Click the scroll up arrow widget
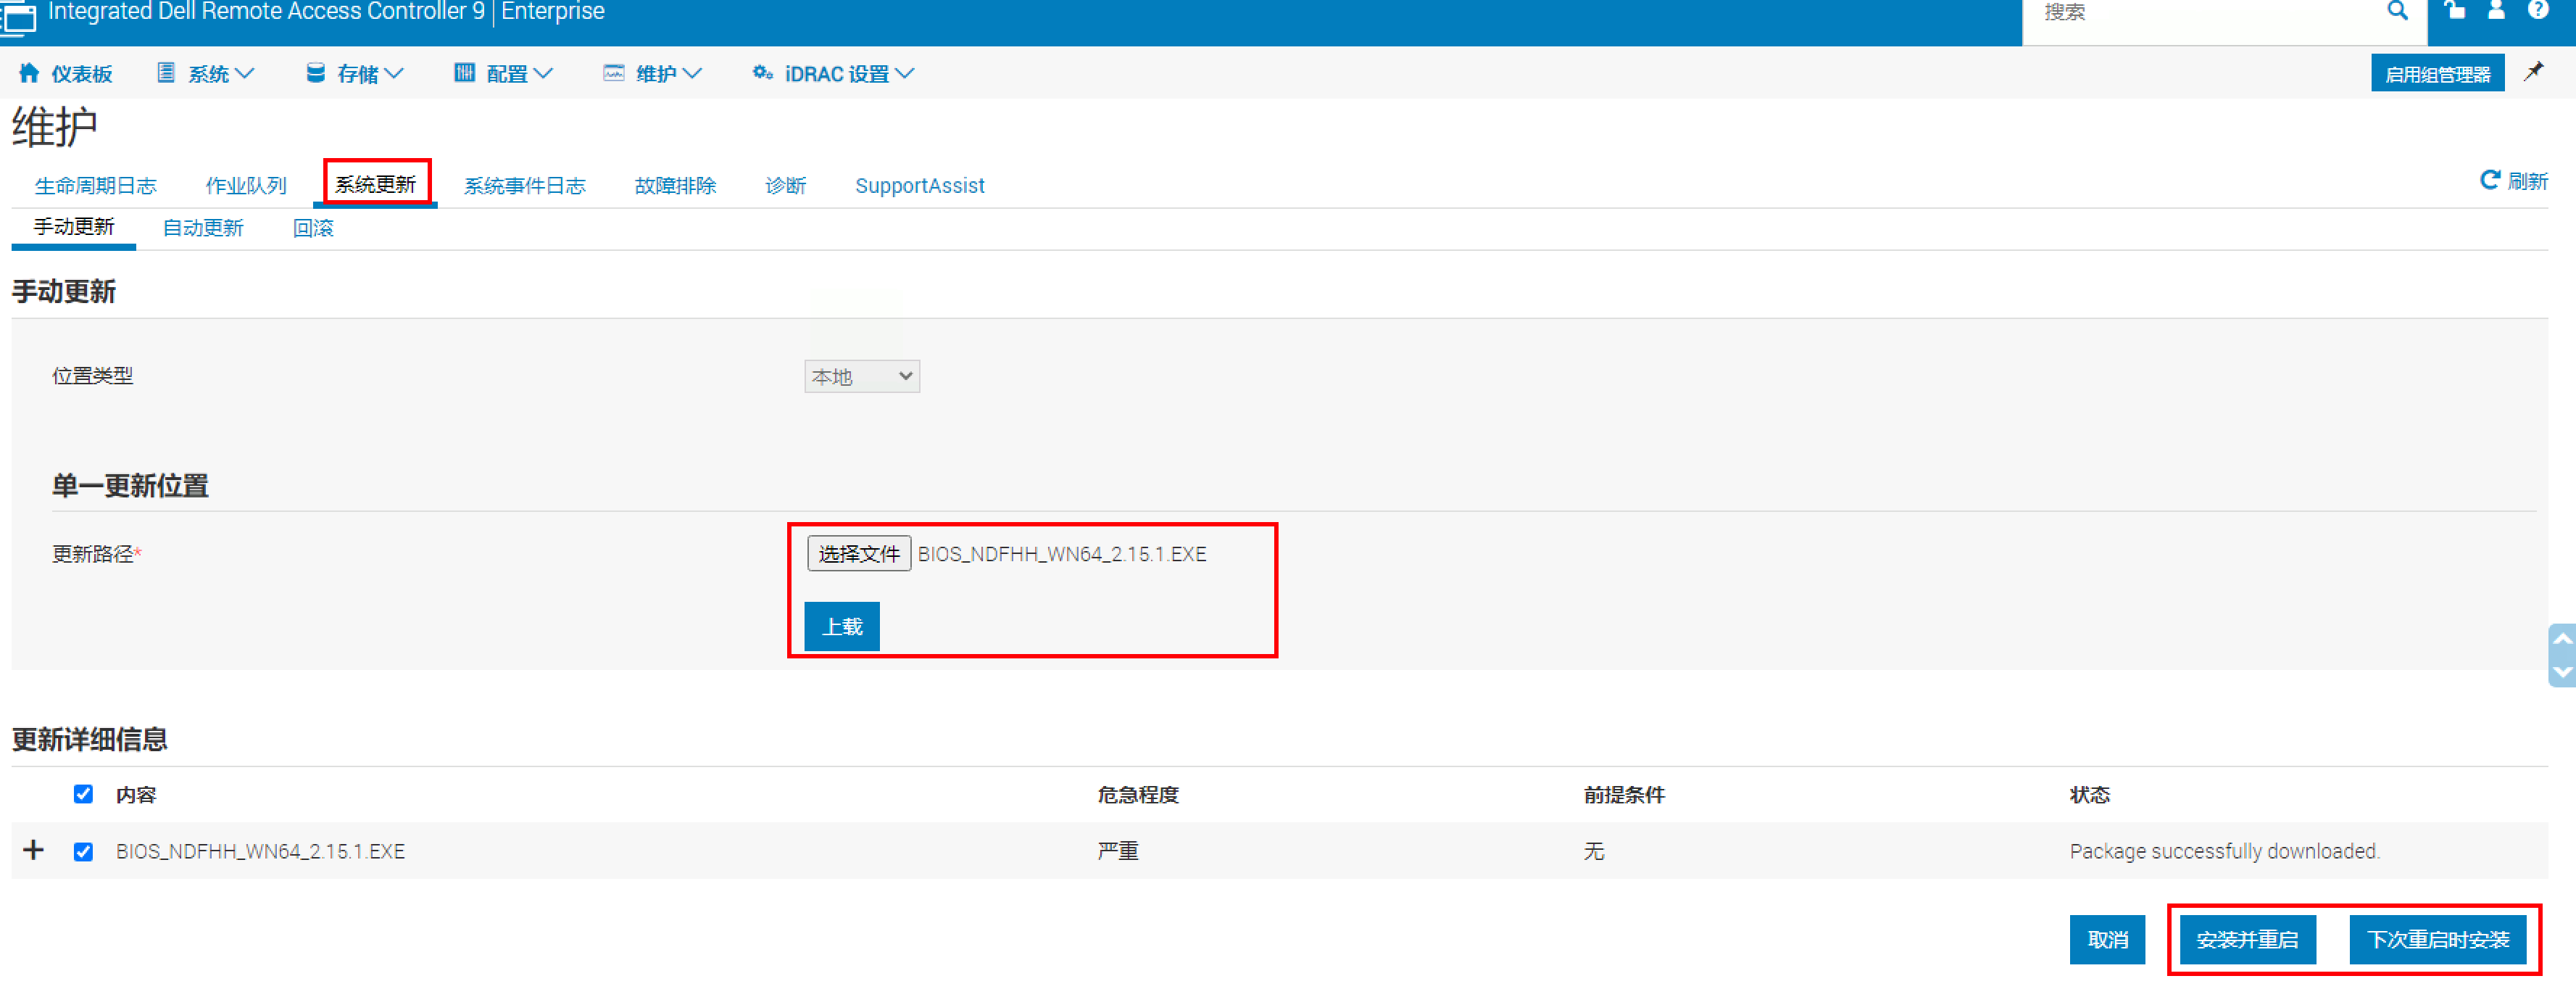The image size is (2576, 1005). click(2562, 639)
